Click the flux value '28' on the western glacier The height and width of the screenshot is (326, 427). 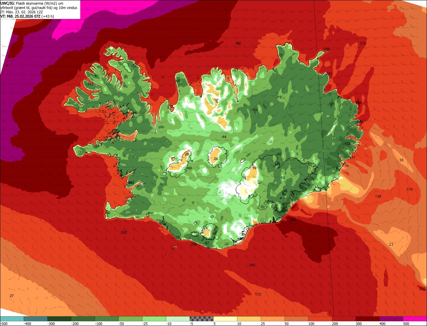click(x=187, y=154)
